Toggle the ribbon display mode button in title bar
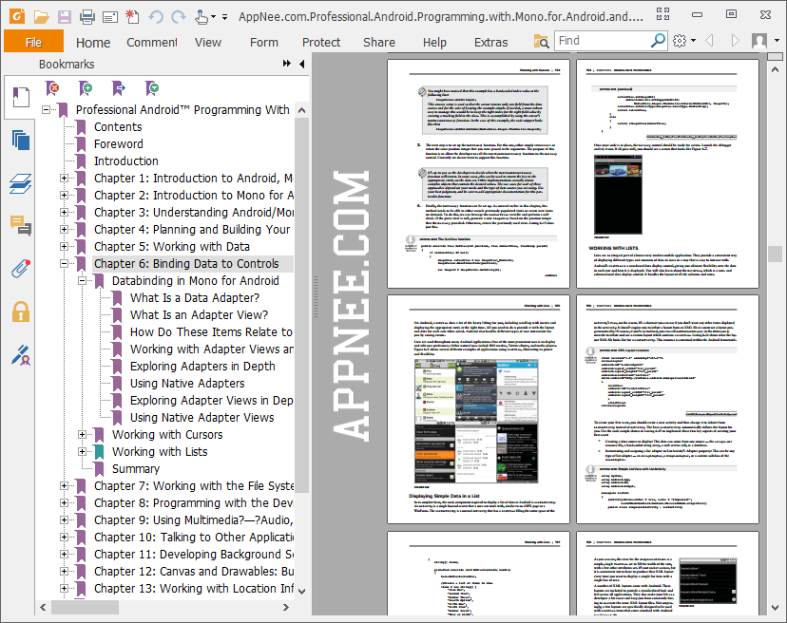 click(x=663, y=14)
